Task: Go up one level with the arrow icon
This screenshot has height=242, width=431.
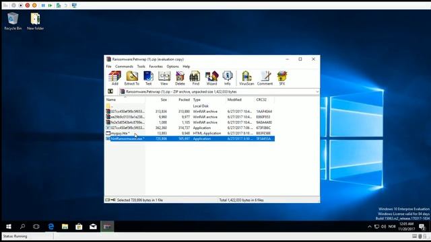Action: click(110, 91)
